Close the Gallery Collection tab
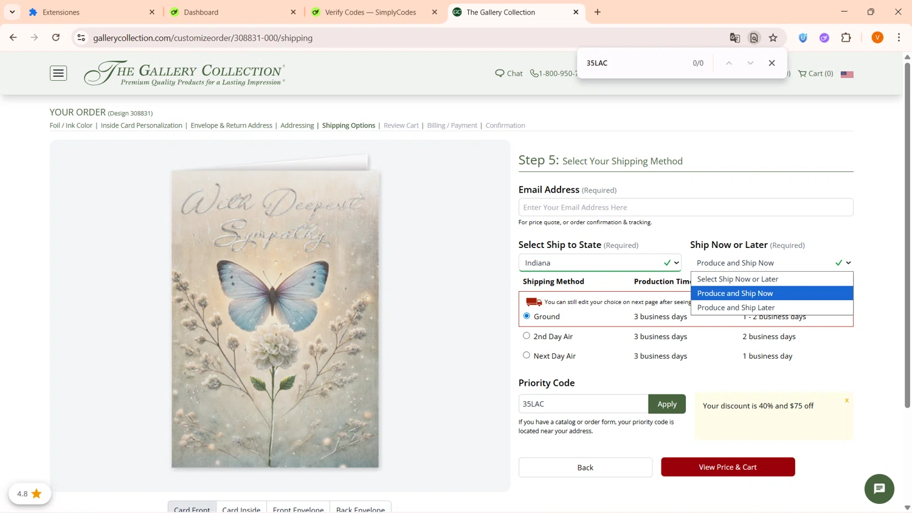Screen dimensions: 912x513 coord(576,12)
